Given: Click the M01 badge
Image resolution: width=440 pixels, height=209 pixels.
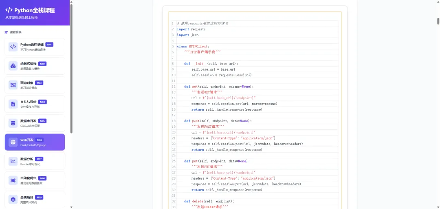Looking at the screenshot, I should [49, 44].
